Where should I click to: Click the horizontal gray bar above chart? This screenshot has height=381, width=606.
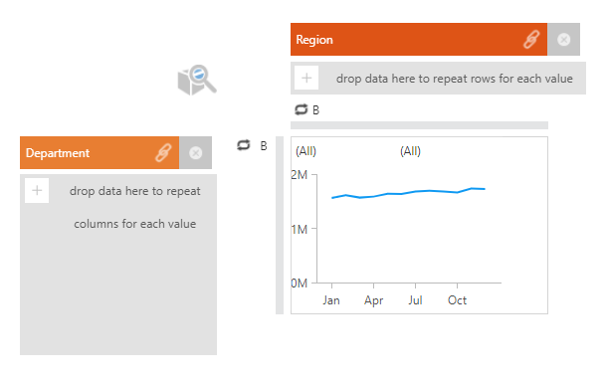[x=419, y=125]
